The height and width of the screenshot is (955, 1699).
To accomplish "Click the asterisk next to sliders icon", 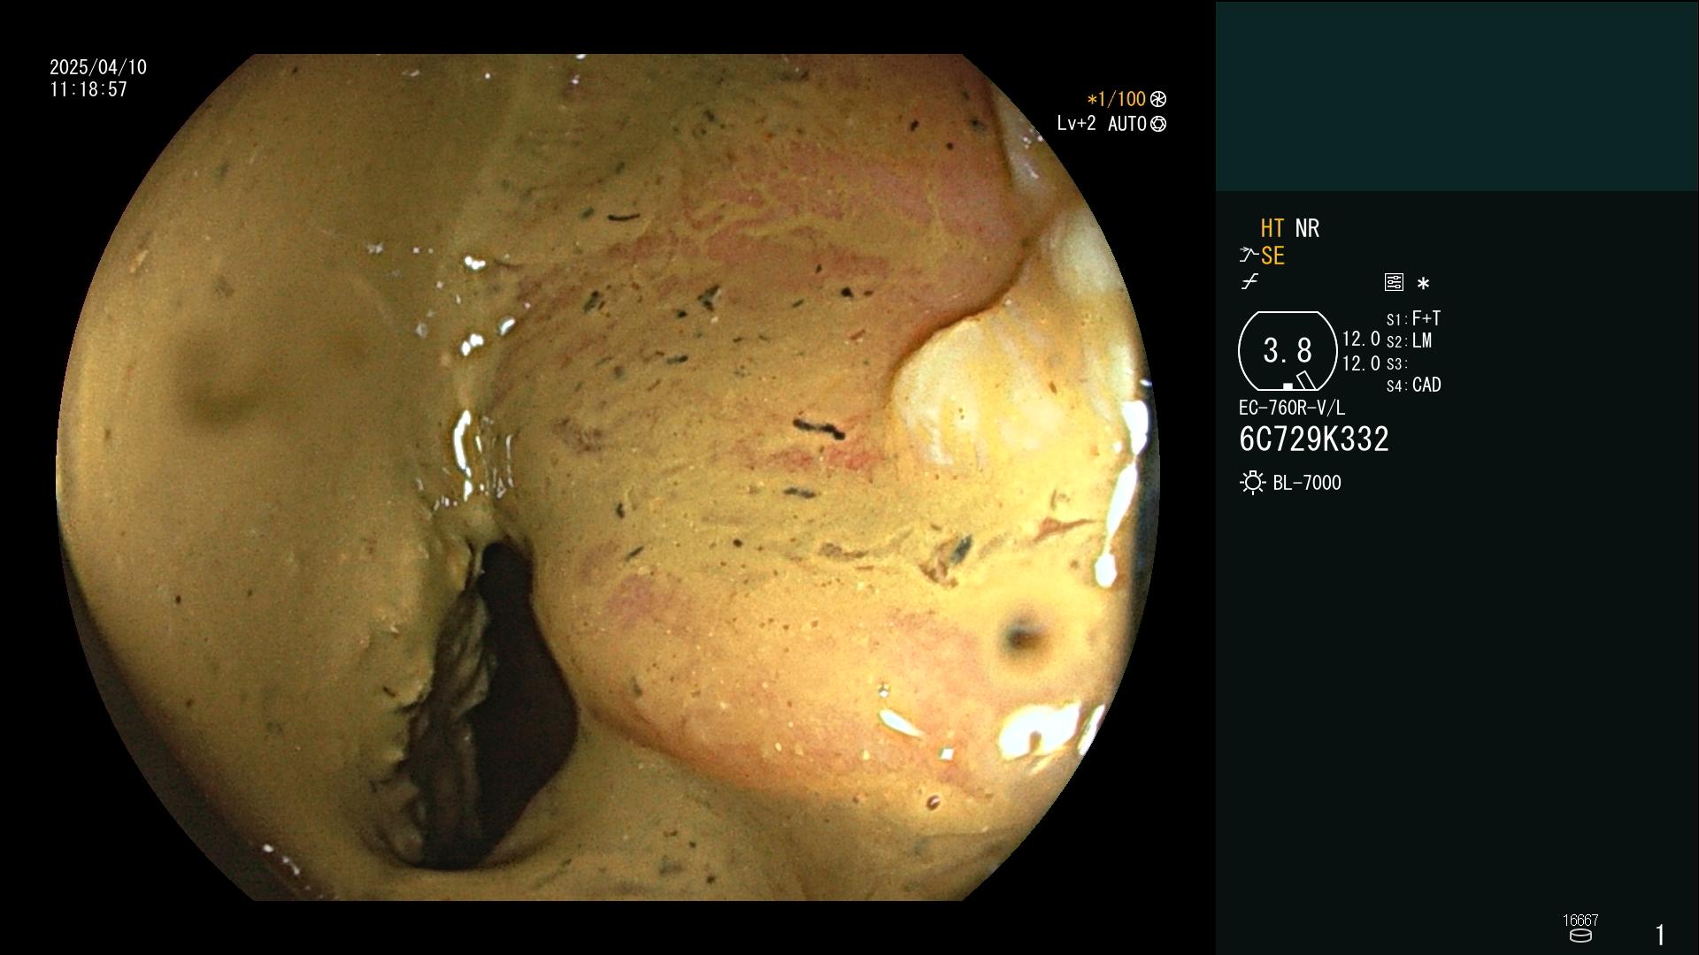I will tap(1423, 283).
